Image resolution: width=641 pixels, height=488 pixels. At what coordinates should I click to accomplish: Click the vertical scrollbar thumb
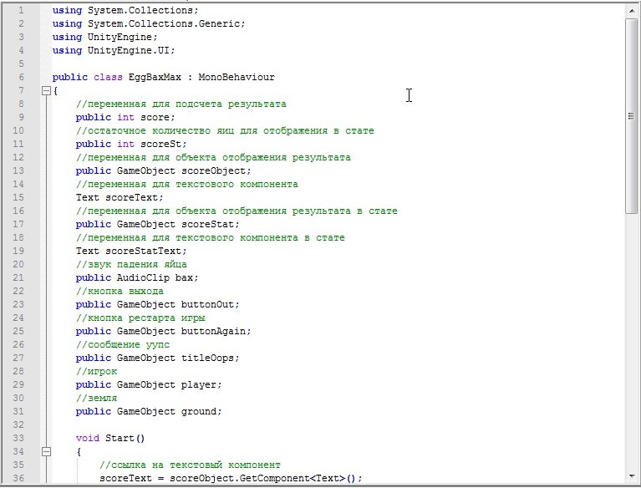[632, 116]
